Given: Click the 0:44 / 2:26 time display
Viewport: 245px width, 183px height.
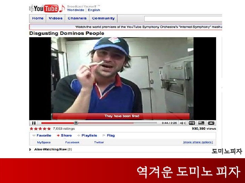Looking at the screenshot, I should tap(169, 123).
